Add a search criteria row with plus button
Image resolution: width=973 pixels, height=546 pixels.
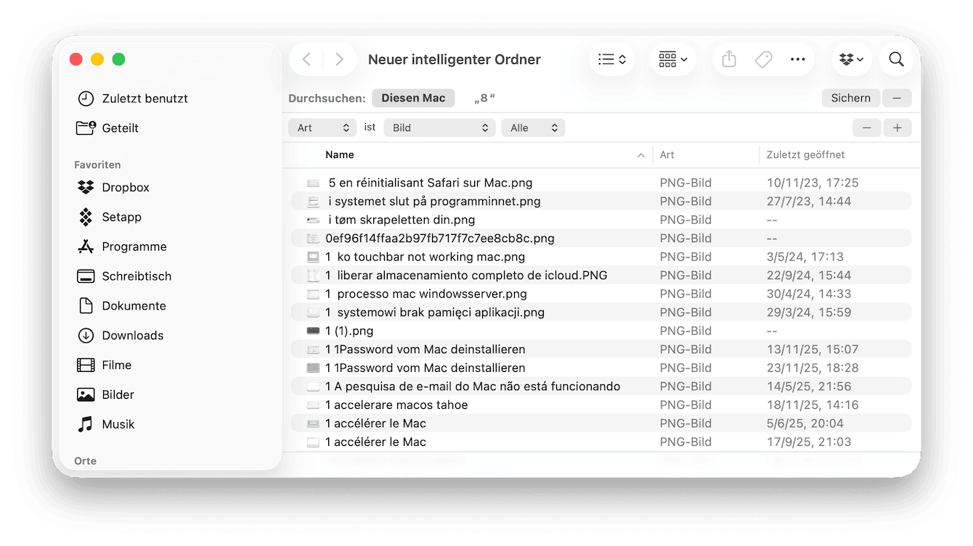click(x=897, y=128)
